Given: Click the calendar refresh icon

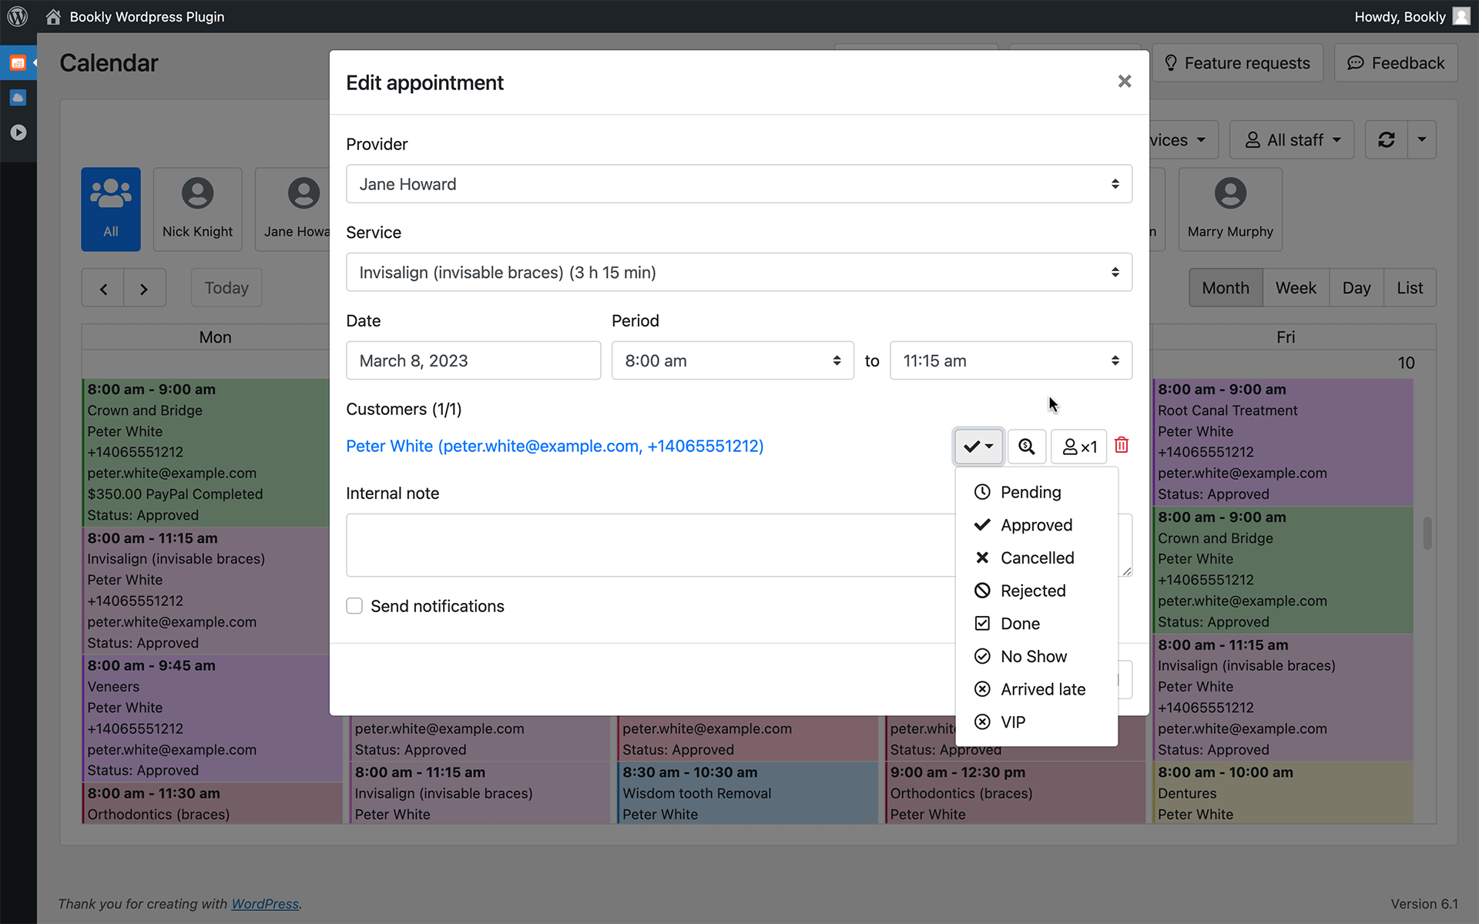Looking at the screenshot, I should pyautogui.click(x=1386, y=139).
